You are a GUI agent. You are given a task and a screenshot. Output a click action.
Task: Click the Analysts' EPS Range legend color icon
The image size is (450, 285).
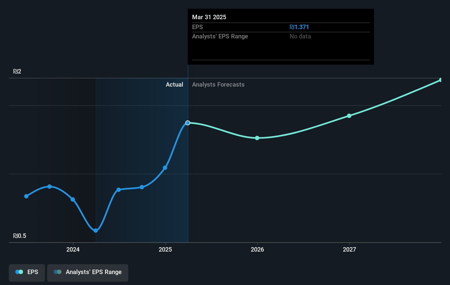58,272
